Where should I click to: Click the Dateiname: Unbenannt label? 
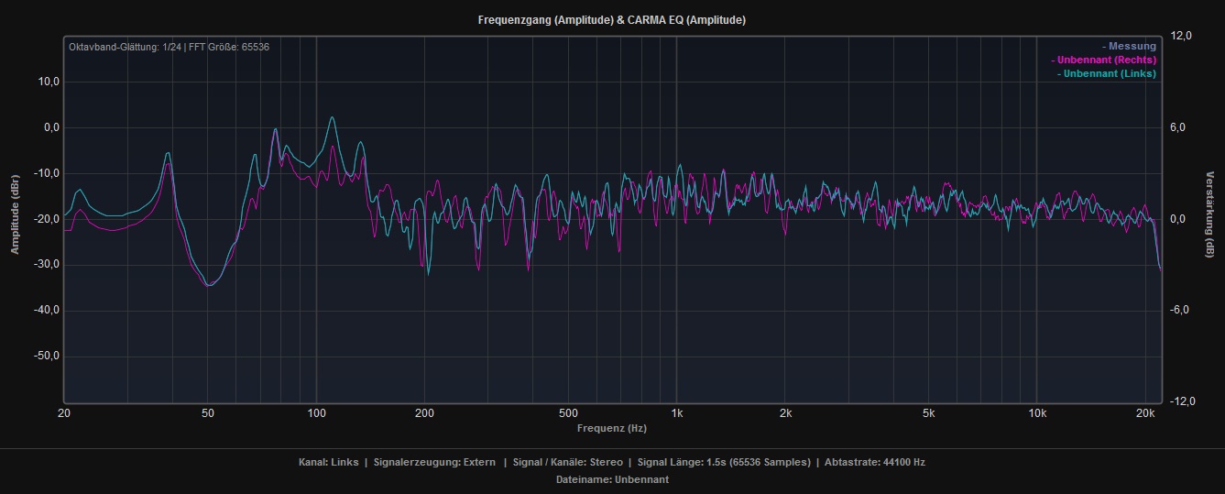pos(611,479)
